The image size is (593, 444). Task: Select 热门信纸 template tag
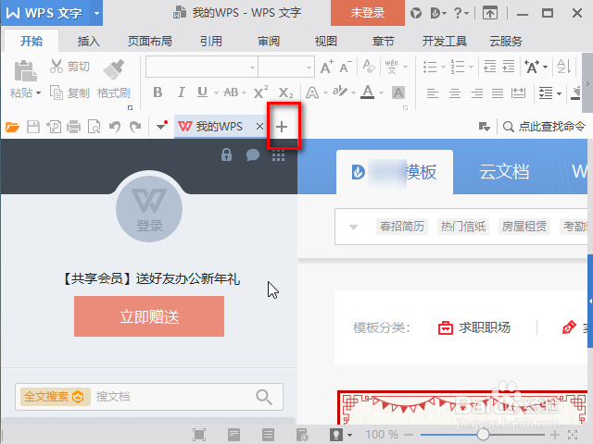(463, 227)
